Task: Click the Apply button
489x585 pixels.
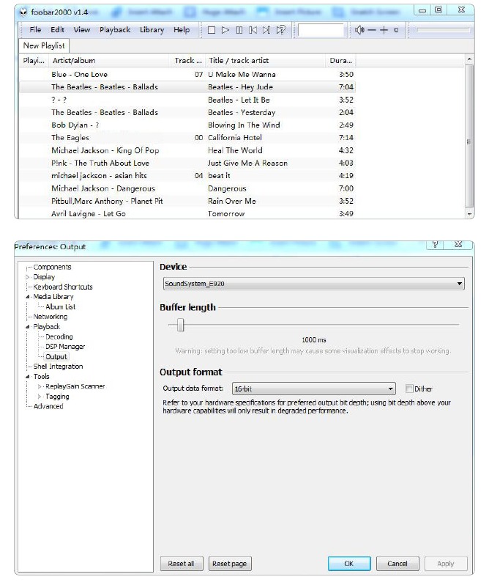Action: click(446, 563)
